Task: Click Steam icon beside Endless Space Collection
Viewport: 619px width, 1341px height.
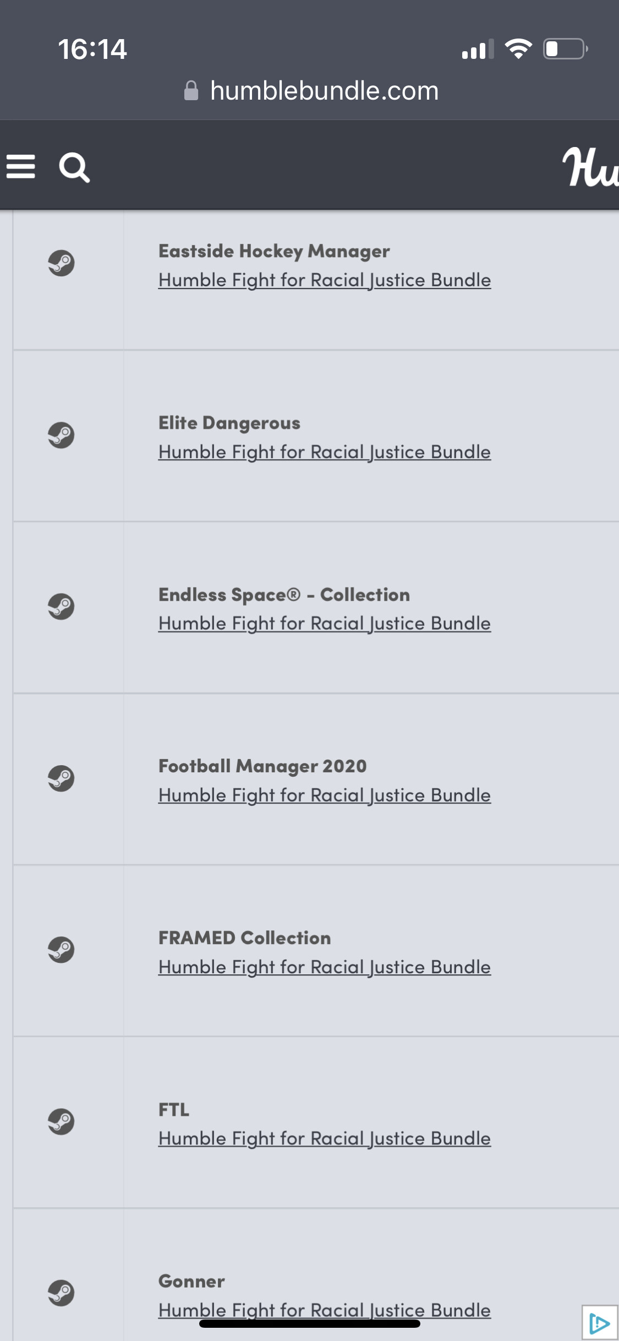Action: (x=61, y=607)
